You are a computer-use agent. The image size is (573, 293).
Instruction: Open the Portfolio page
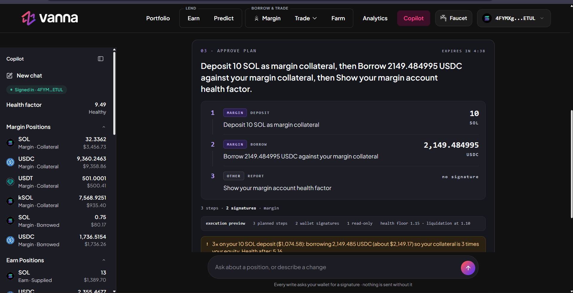tap(158, 18)
